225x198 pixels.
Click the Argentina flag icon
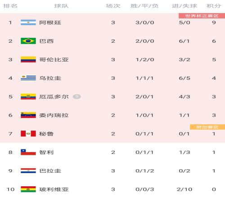(28, 22)
